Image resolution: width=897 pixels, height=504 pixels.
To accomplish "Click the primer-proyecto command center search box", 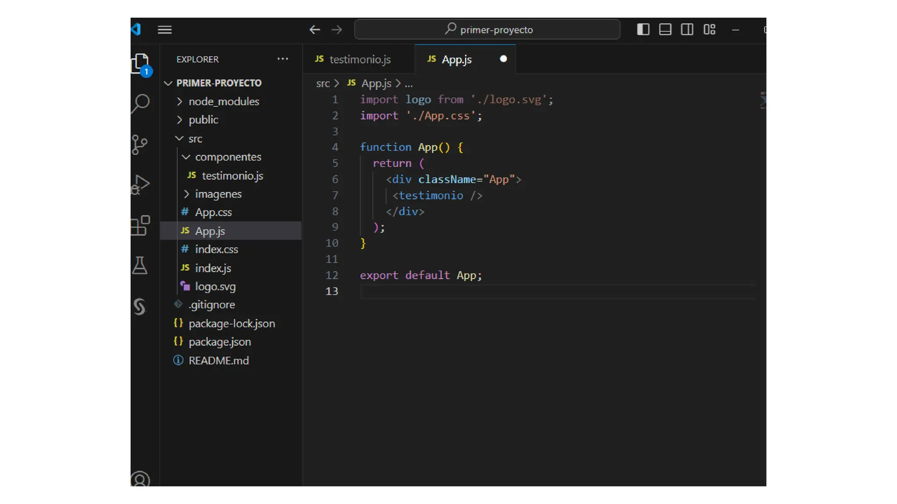I will point(487,29).
